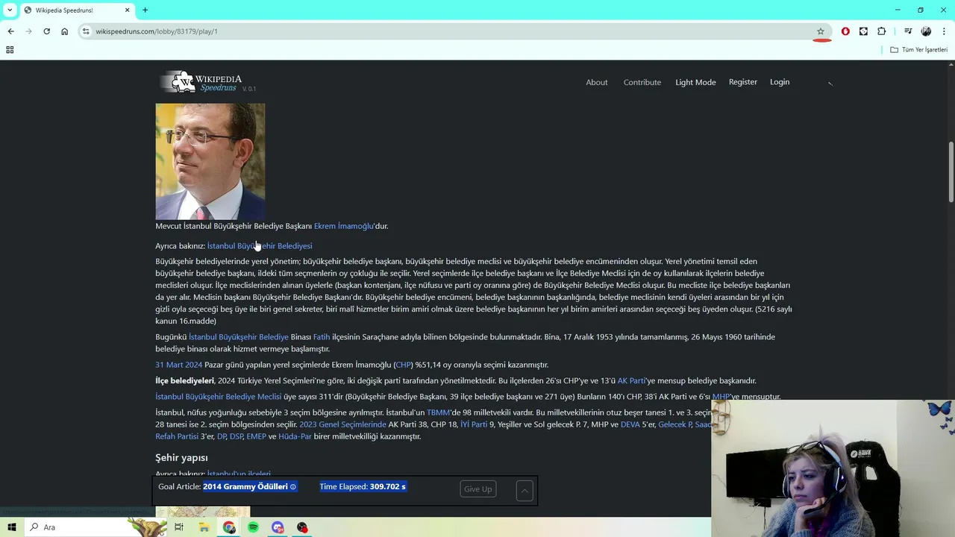Show goal article info icon
Screen dimensions: 955x537
[x=293, y=487]
